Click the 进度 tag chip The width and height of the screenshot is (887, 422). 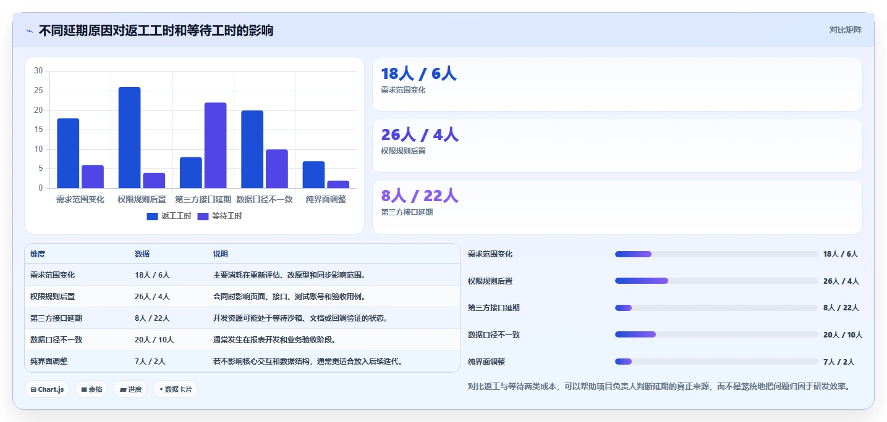pos(130,389)
